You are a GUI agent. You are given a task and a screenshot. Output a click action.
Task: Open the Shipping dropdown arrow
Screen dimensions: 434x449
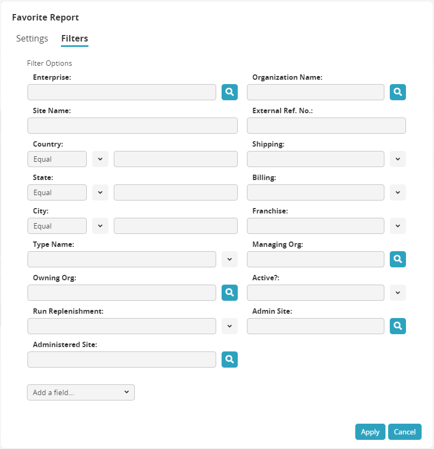398,159
